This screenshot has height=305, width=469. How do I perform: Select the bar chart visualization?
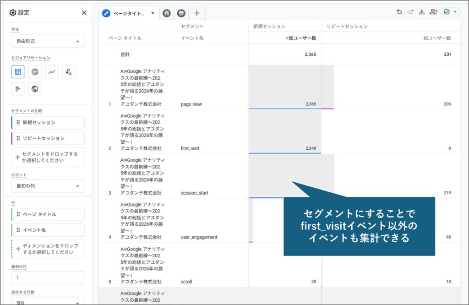(18, 89)
